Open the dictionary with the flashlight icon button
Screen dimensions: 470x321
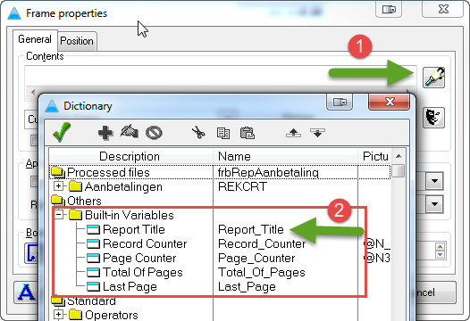pyautogui.click(x=433, y=78)
